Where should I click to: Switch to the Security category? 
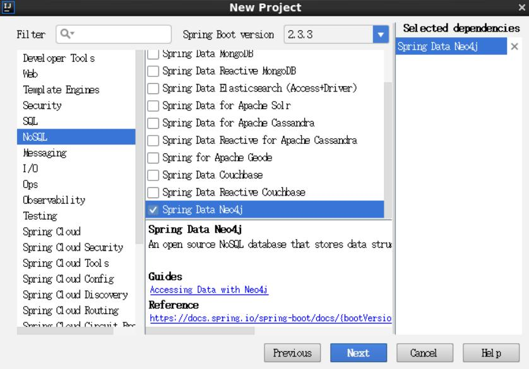(42, 105)
